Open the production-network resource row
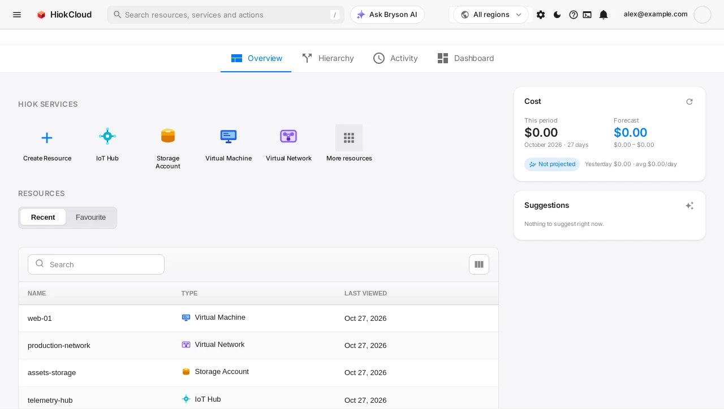Viewport: 724px width, 409px height. click(x=258, y=346)
